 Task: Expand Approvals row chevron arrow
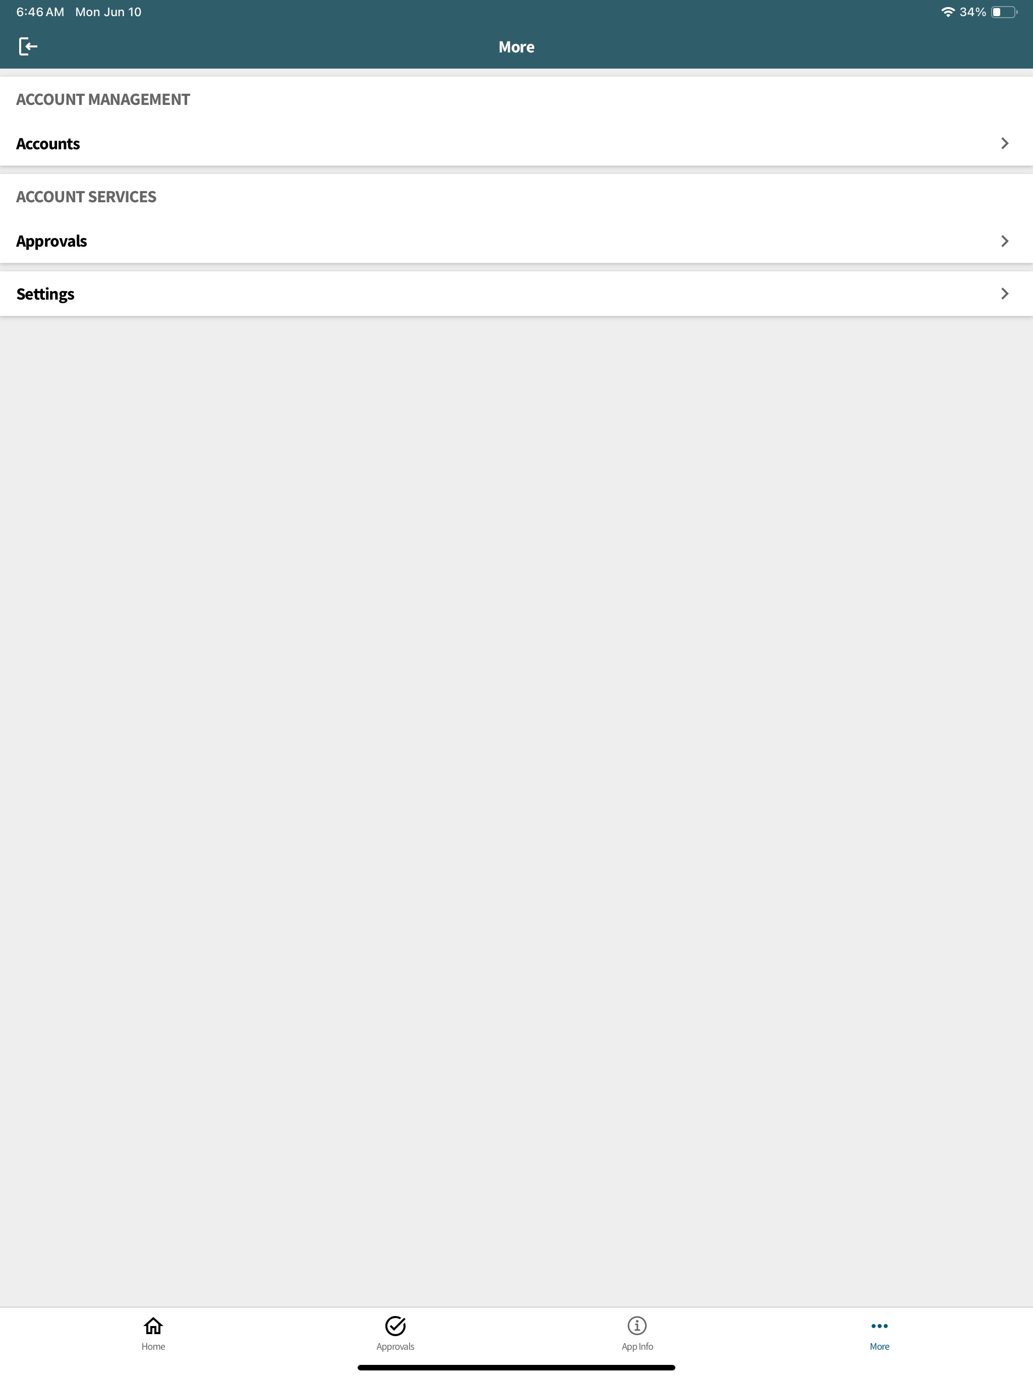pos(1004,241)
